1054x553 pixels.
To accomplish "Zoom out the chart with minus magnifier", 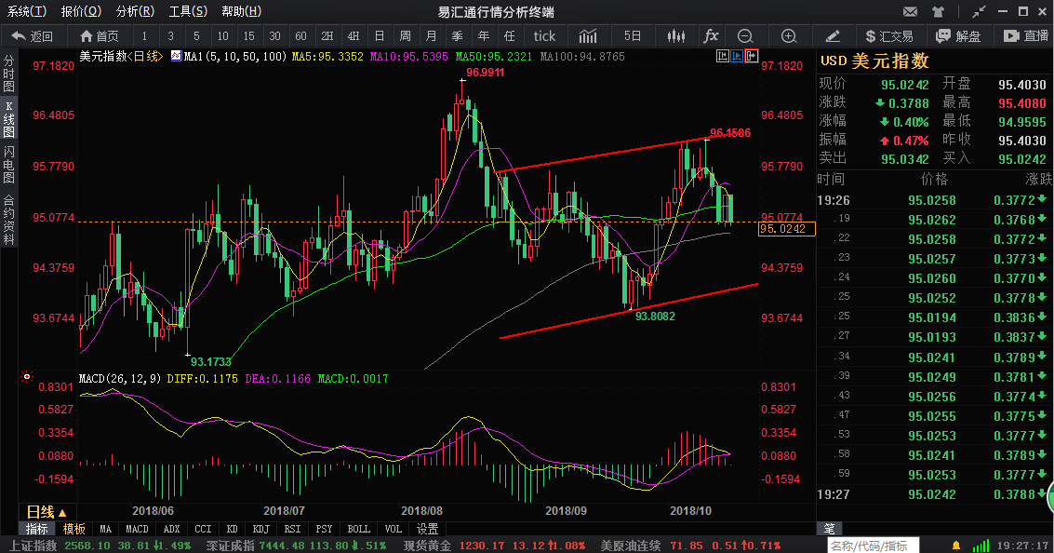I will pos(745,36).
